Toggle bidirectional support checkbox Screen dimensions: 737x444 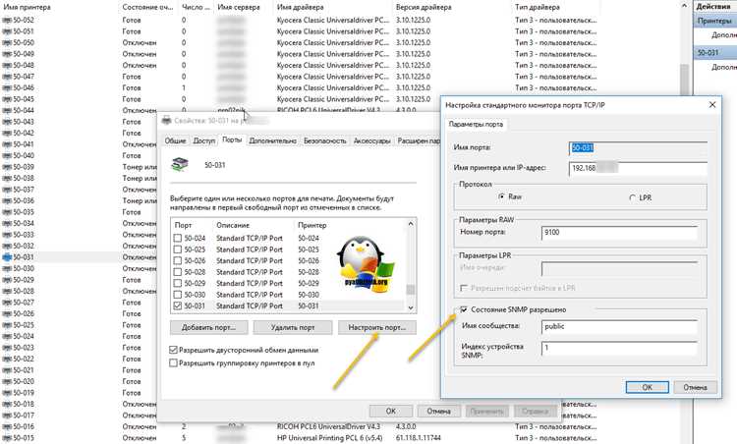[x=173, y=350]
